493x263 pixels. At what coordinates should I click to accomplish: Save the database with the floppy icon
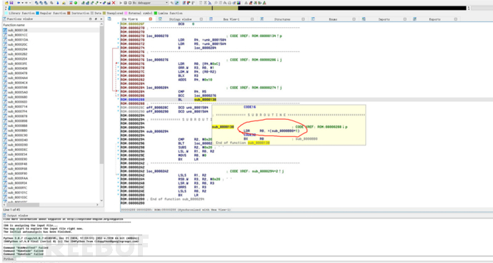pos(11,3)
